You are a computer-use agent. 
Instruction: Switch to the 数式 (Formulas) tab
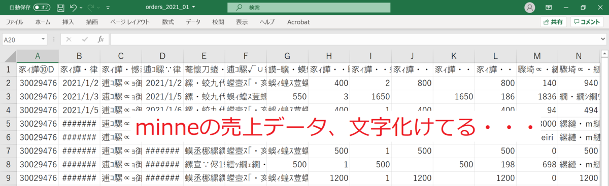pyautogui.click(x=168, y=22)
